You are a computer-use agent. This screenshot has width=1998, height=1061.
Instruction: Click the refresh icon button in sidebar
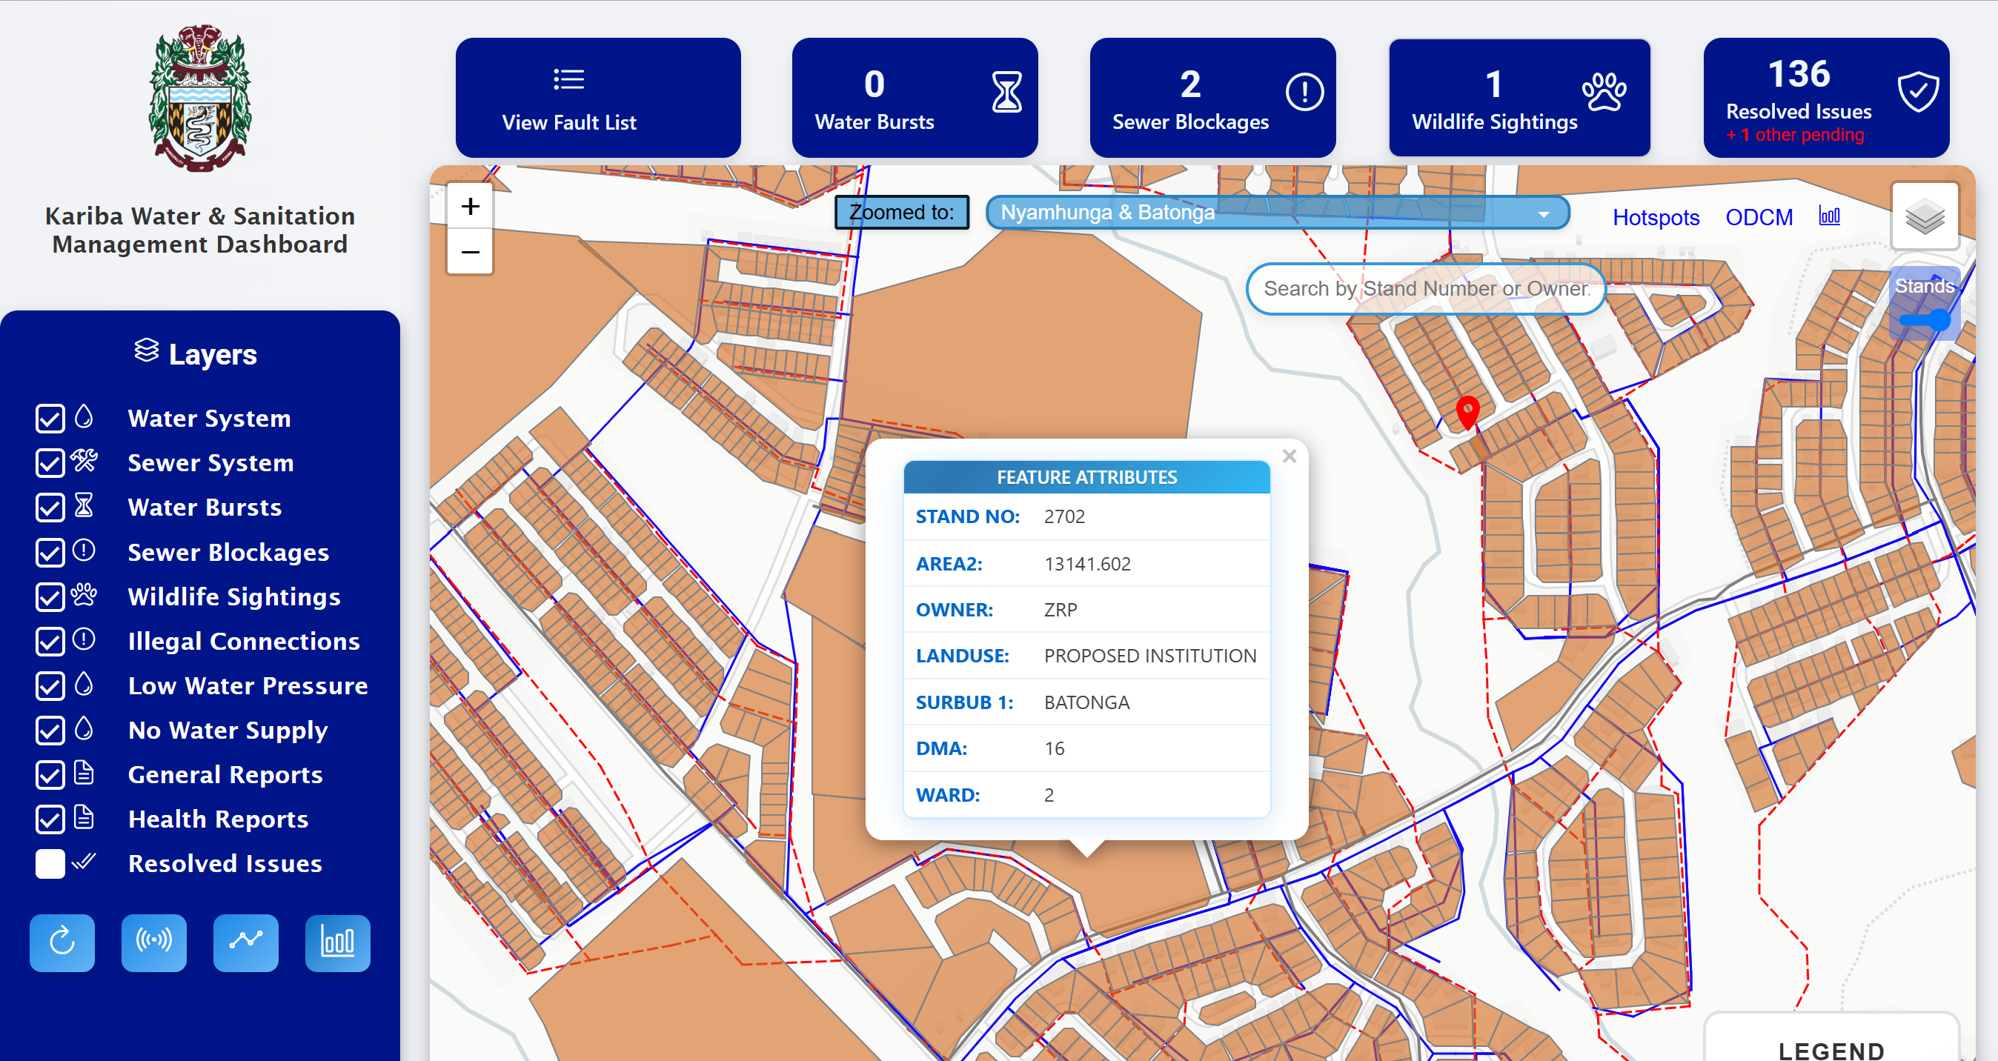[62, 942]
